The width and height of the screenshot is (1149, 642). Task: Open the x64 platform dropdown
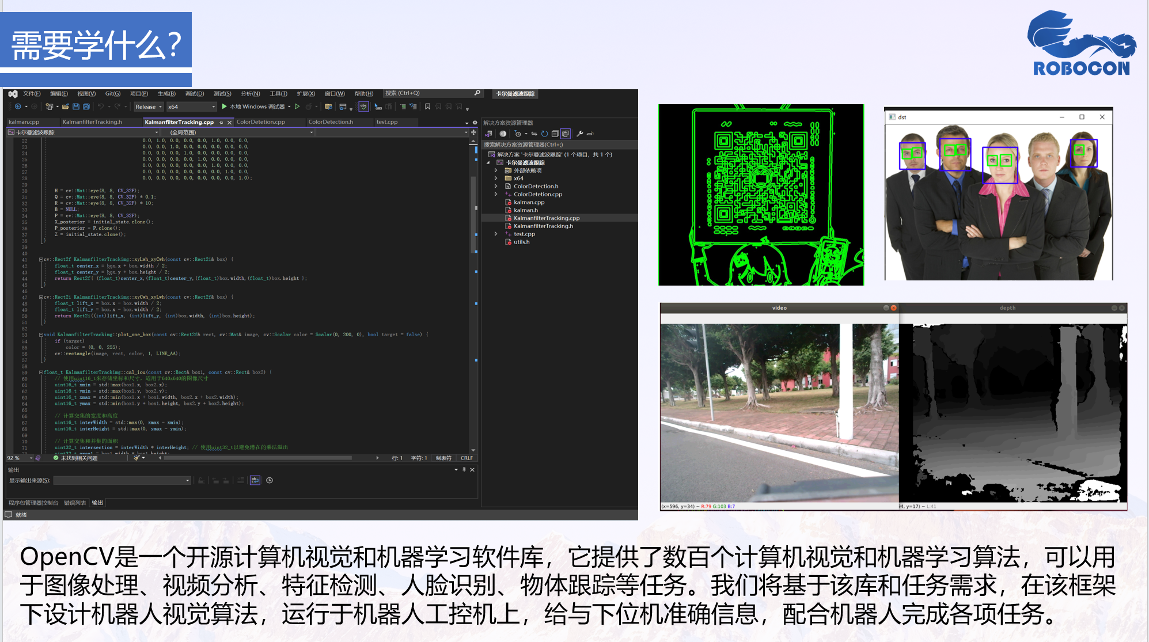[191, 107]
